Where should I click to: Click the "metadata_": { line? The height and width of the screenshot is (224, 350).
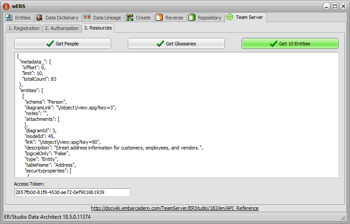pyautogui.click(x=35, y=62)
